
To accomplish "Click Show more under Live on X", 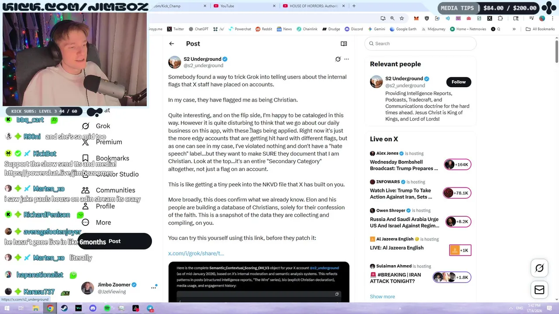I will pos(382,297).
